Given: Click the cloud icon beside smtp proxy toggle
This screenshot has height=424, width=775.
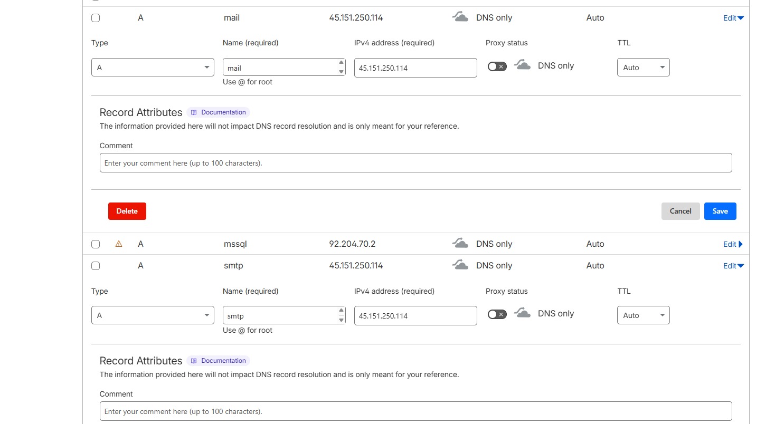Looking at the screenshot, I should (x=522, y=313).
